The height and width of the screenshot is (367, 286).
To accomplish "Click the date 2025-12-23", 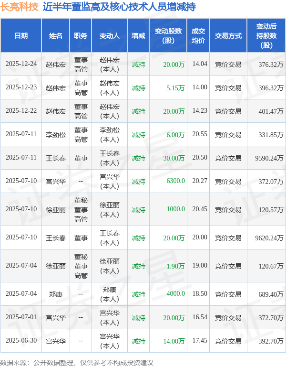I will (x=21, y=87).
